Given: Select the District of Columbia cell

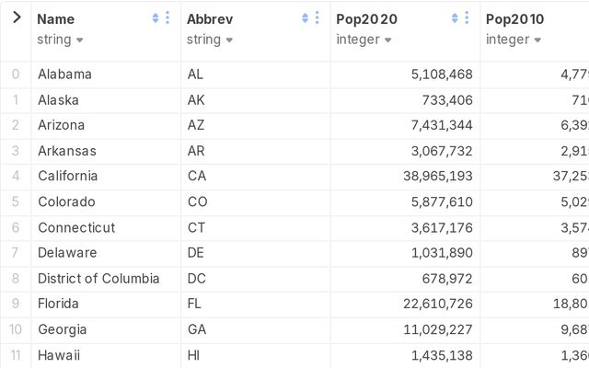Looking at the screenshot, I should click(x=98, y=278).
